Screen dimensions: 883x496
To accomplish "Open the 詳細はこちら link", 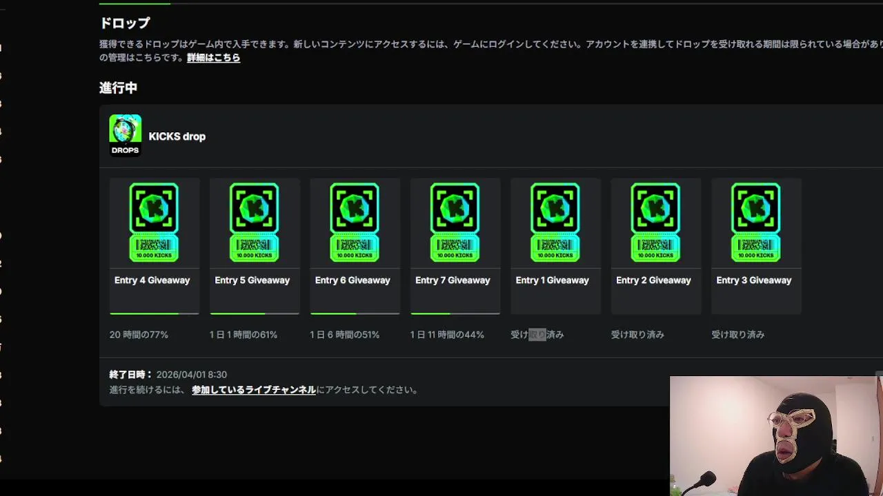I will pyautogui.click(x=214, y=58).
